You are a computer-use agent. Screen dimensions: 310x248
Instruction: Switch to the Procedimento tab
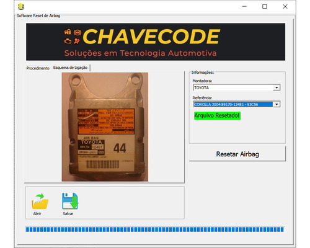point(38,68)
